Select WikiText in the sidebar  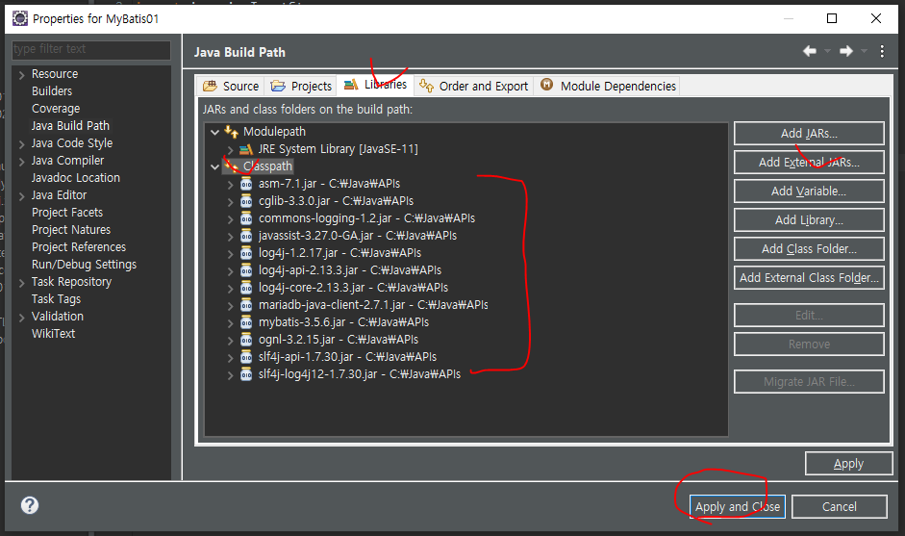(x=53, y=334)
